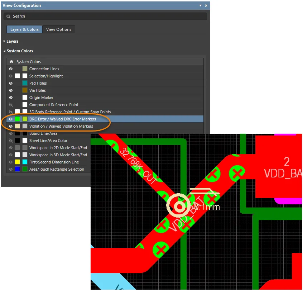Screen dimensions: 303x290
Task: Change the Area/Touch Rectangle Selection blue swatch
Action: click(x=16, y=169)
